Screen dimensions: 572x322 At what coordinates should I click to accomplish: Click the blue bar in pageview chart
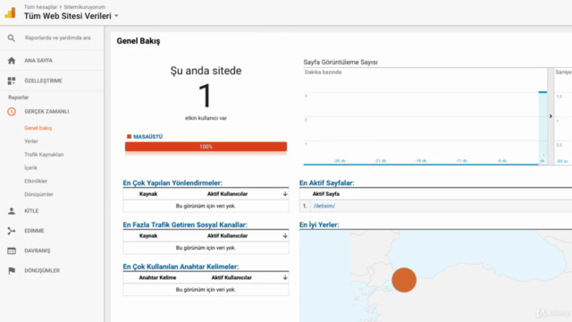pyautogui.click(x=543, y=128)
